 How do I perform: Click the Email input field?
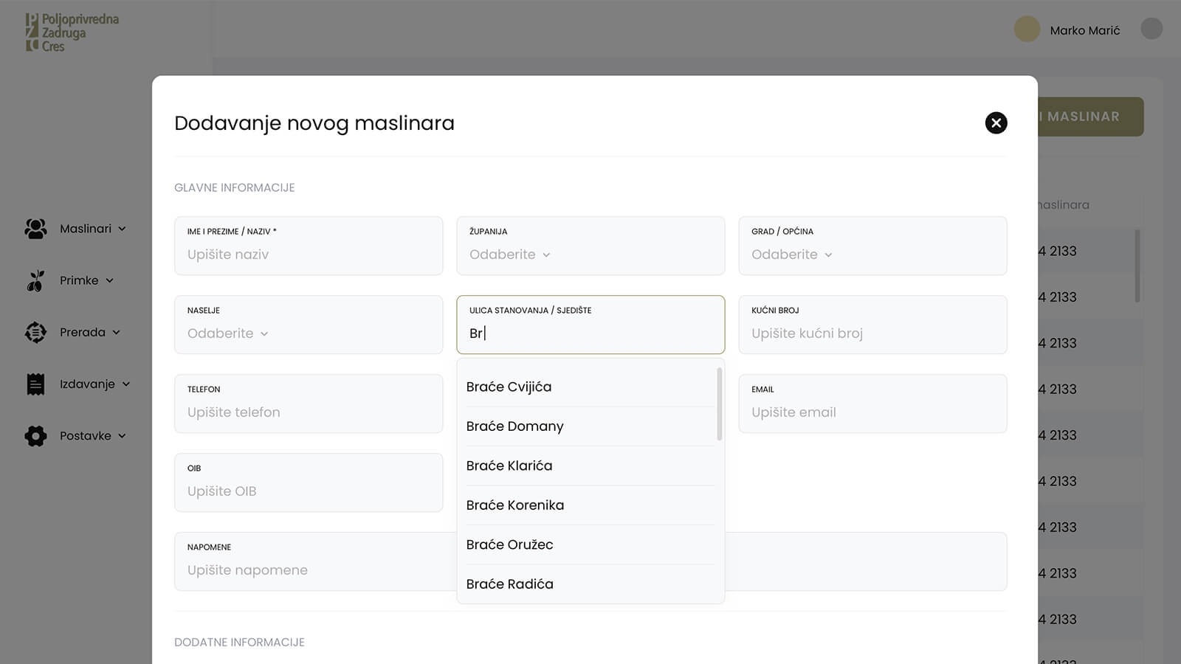tap(872, 404)
